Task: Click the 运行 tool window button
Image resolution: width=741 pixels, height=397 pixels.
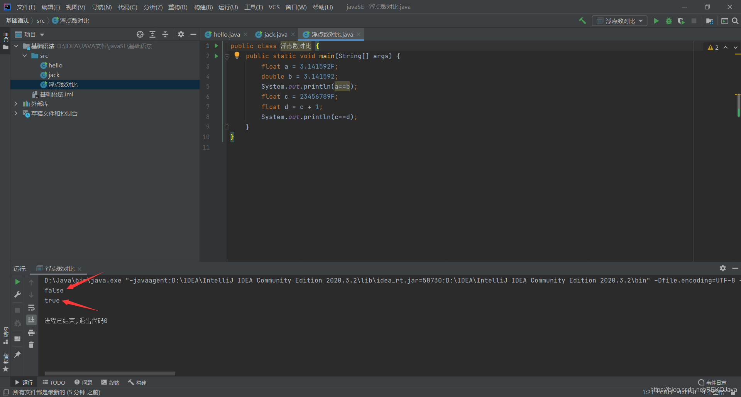Action: coord(24,382)
